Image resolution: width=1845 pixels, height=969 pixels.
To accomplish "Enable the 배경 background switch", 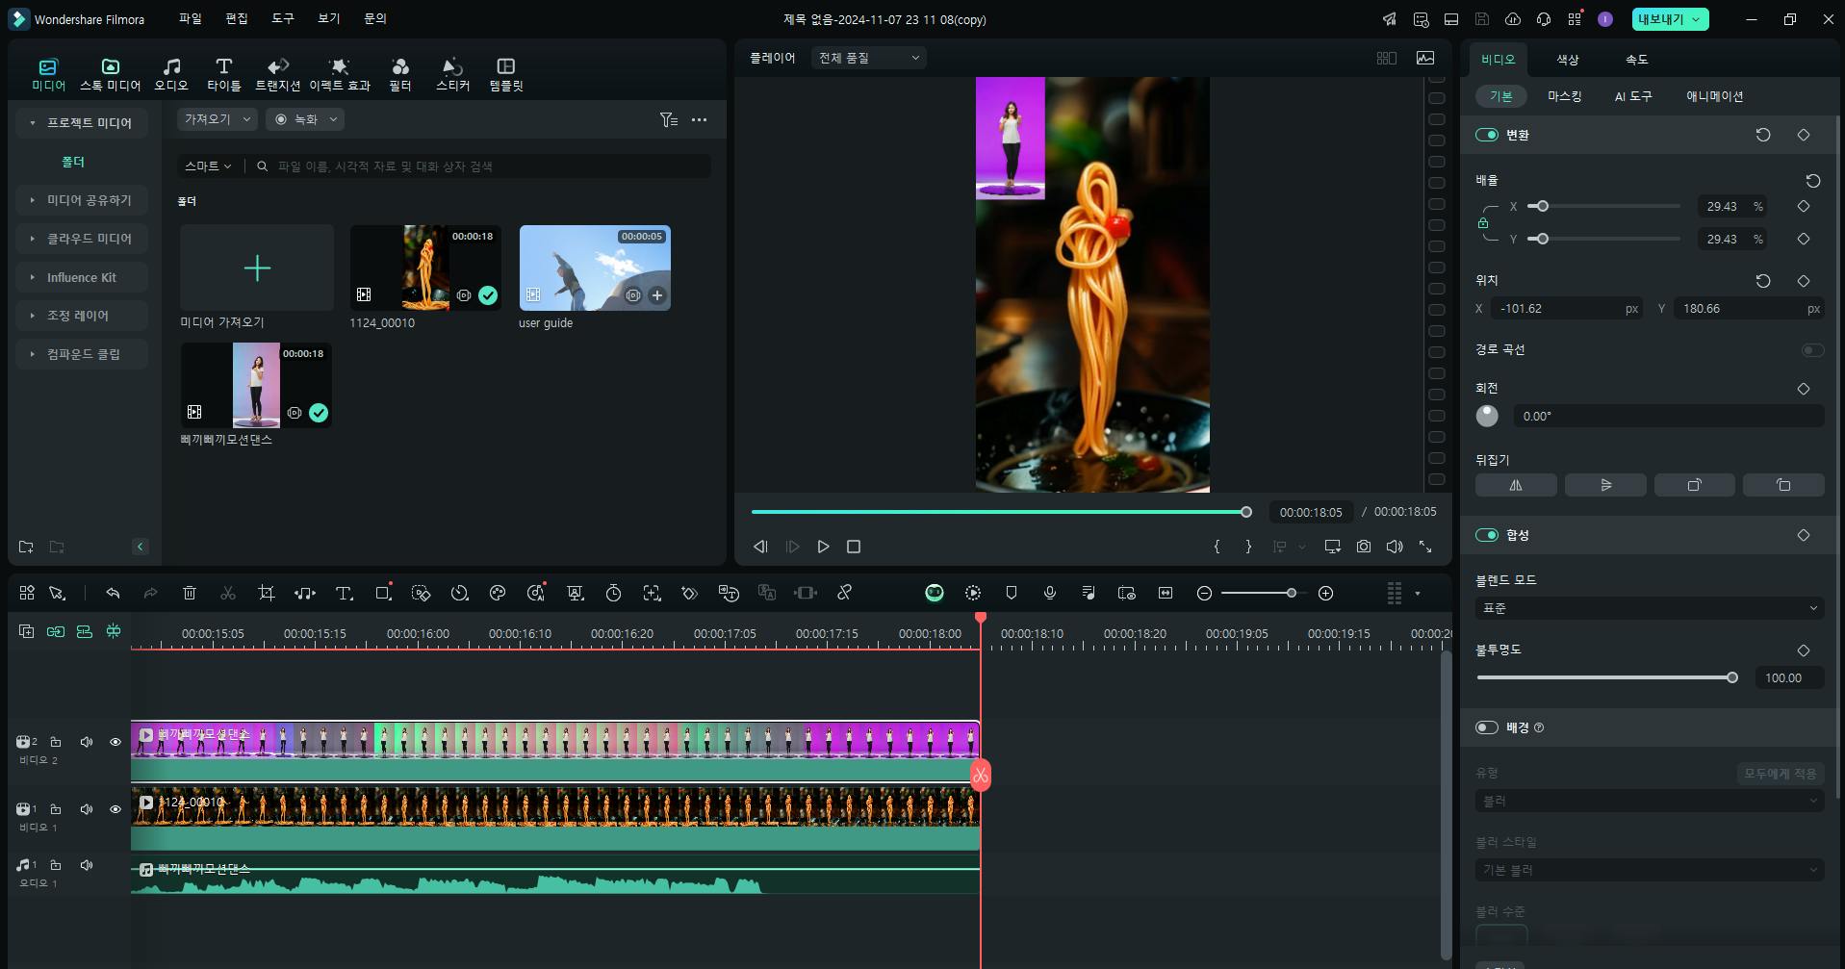I will (1487, 727).
